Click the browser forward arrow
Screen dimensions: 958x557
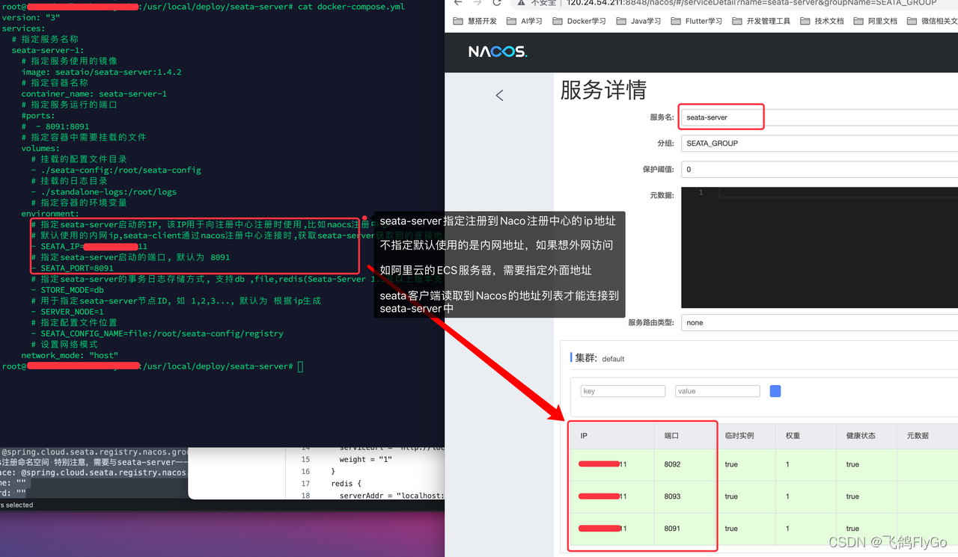477,3
